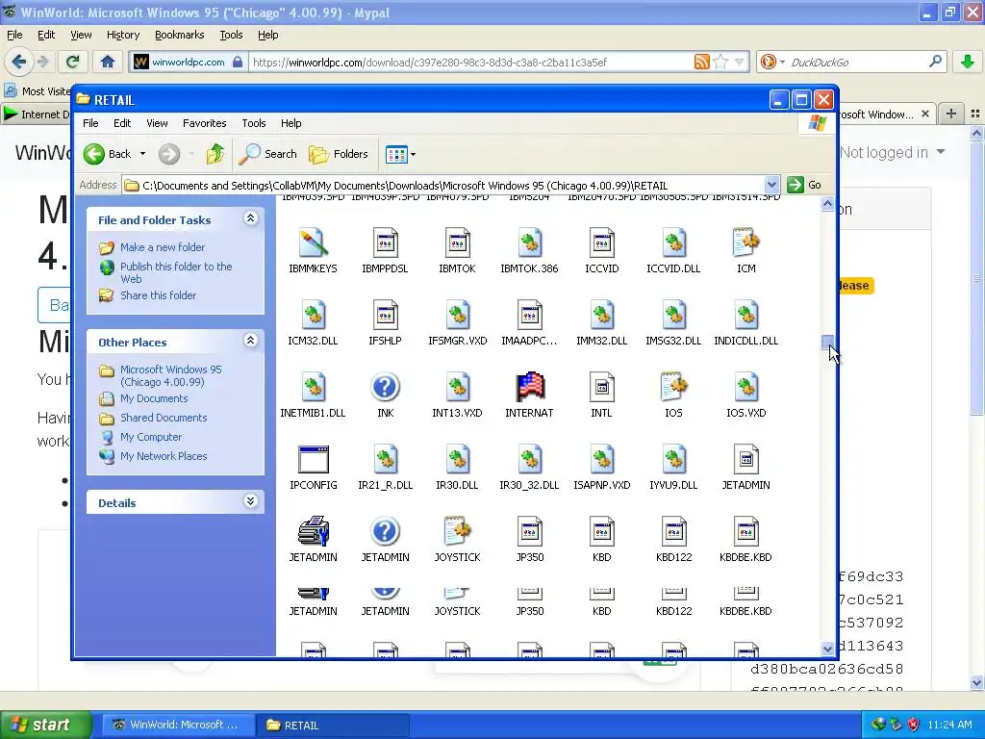Screen dimensions: 985x739
Task: Select the INK help file icon
Action: pos(385,388)
